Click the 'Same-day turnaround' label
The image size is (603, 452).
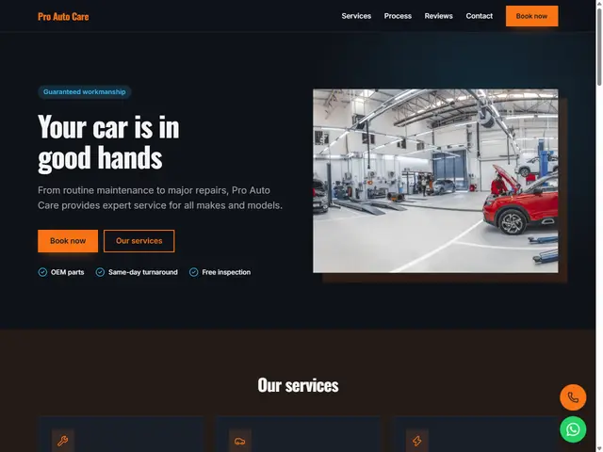point(143,272)
